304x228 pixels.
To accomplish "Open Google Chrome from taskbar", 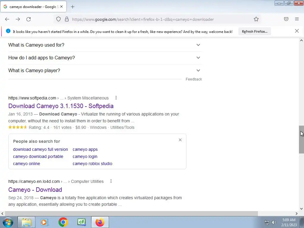I will click(63, 222).
